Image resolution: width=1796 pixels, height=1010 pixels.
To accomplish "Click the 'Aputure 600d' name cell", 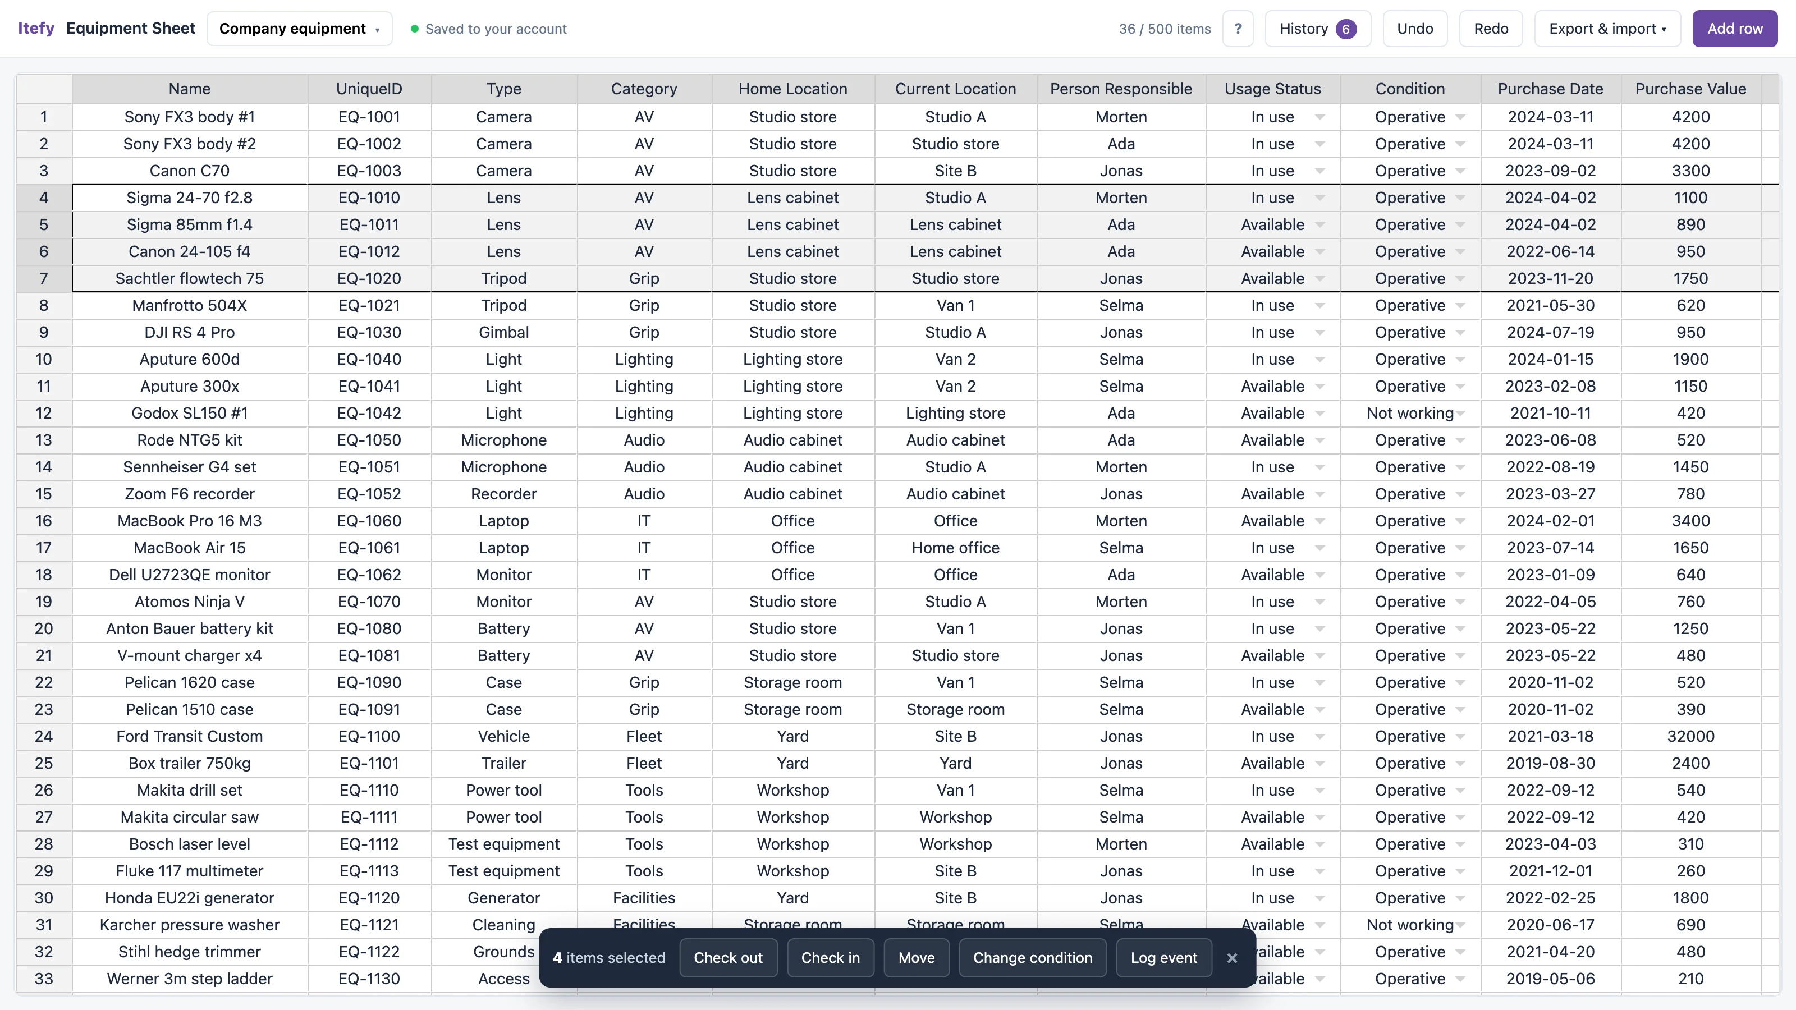I will pos(190,360).
